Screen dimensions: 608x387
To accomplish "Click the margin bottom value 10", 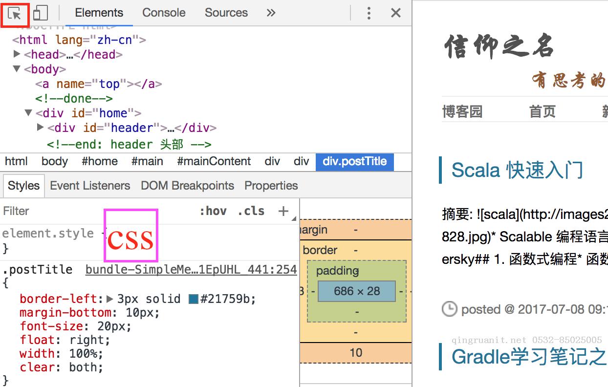I will (x=356, y=353).
